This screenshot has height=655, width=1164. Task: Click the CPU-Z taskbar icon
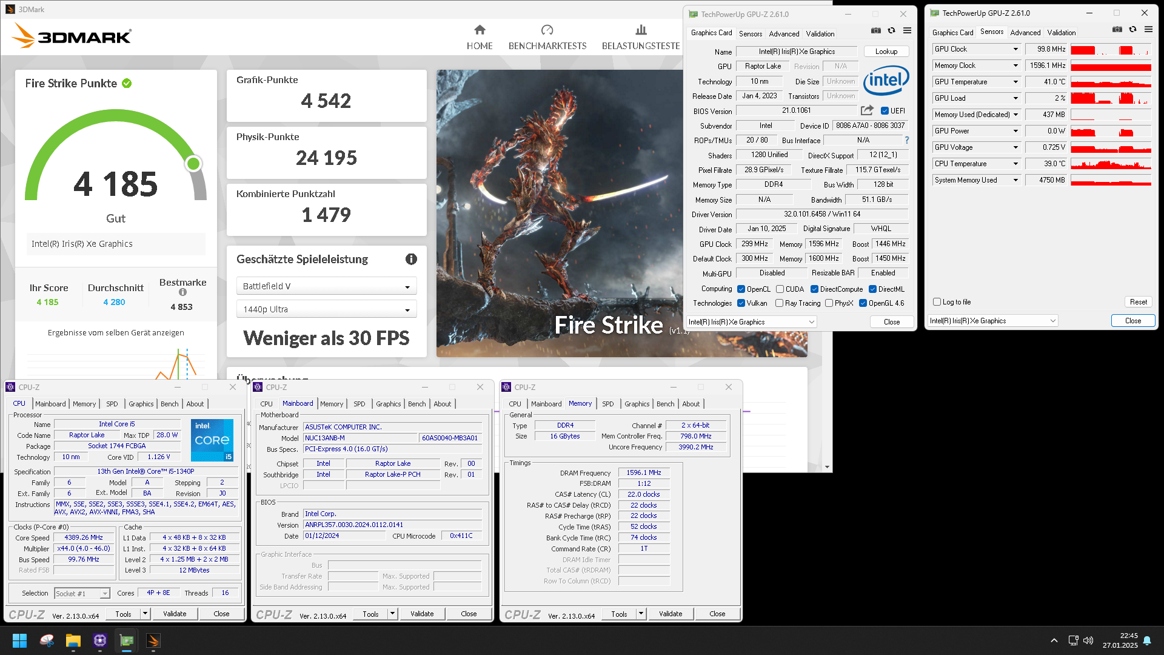(x=100, y=640)
